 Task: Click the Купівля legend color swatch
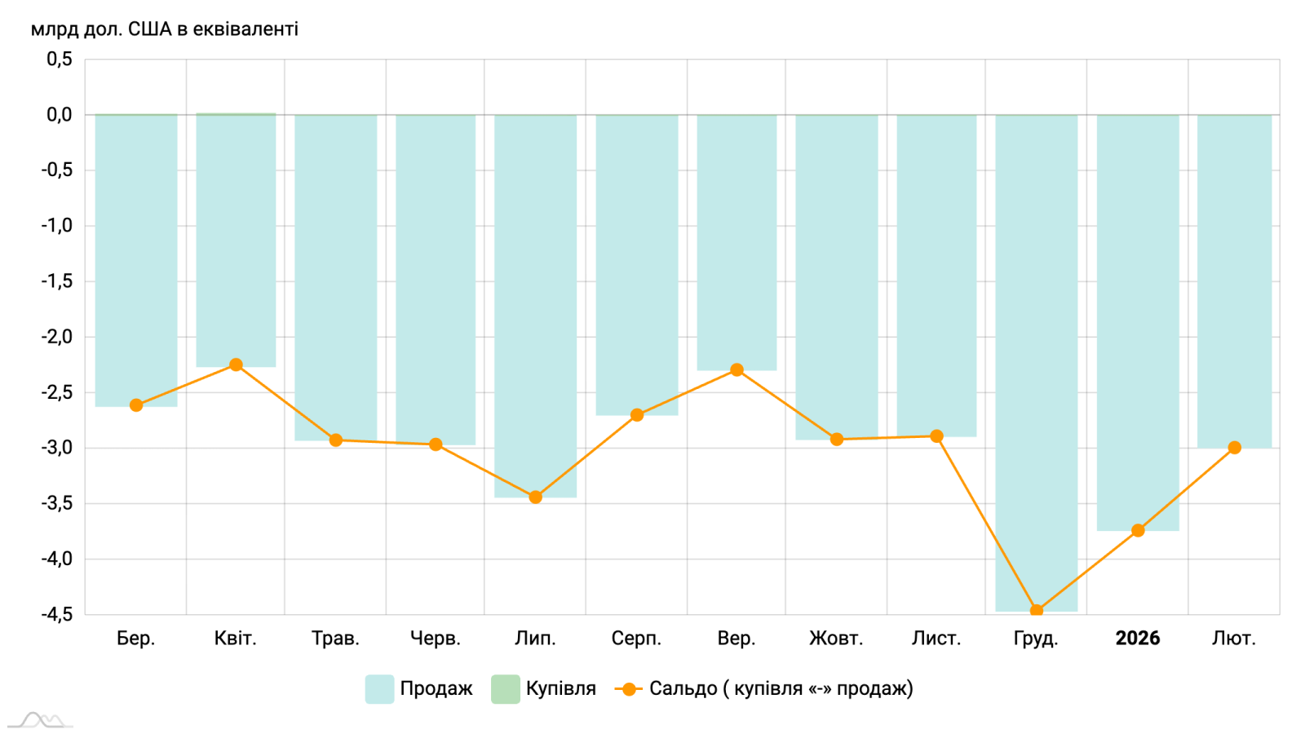tap(506, 689)
